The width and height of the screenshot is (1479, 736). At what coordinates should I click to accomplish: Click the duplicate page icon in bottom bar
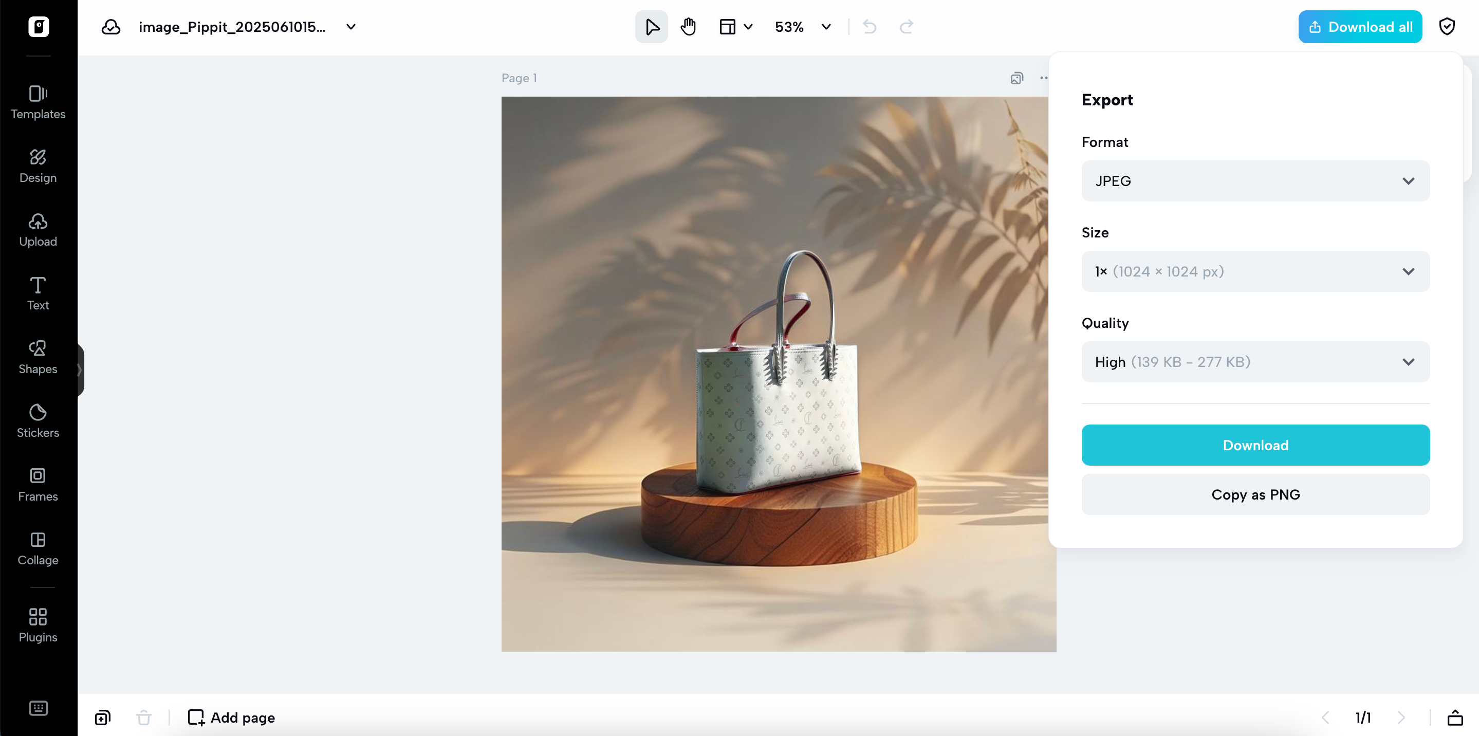(102, 717)
